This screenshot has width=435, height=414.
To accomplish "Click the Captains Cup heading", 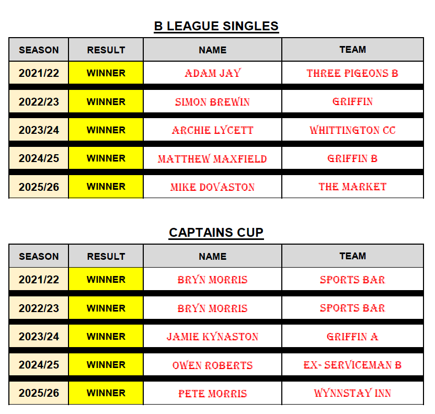I will (x=216, y=233).
